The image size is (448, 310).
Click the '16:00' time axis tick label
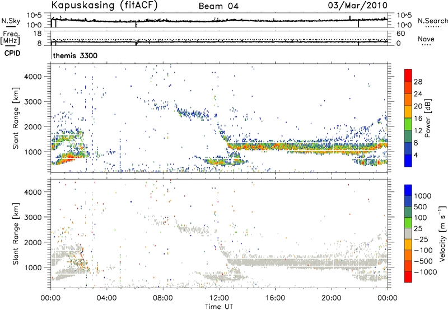point(275,298)
